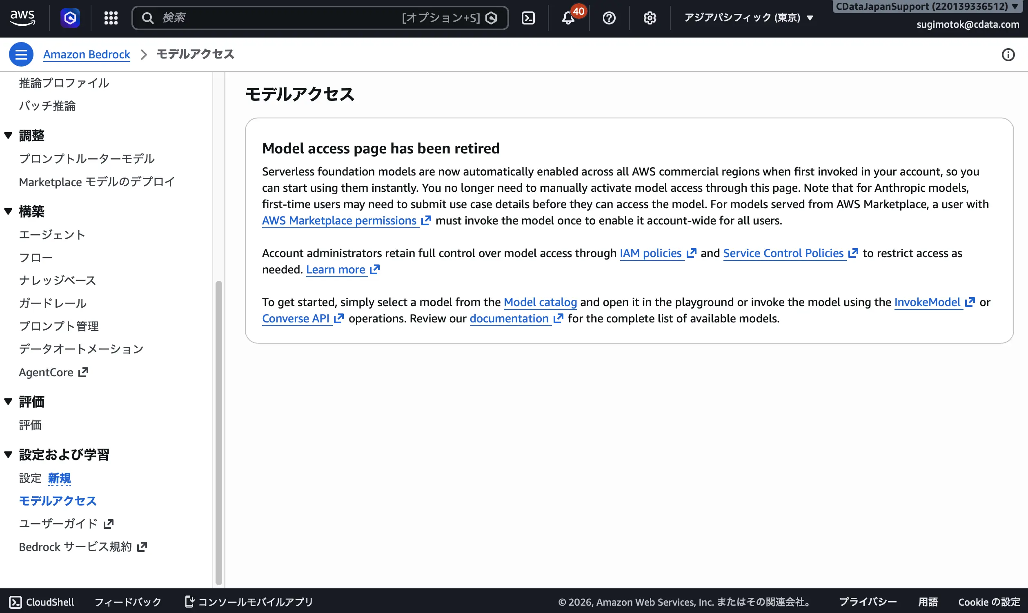
Task: Click the 新規 badge next to 設定
Action: (x=60, y=478)
